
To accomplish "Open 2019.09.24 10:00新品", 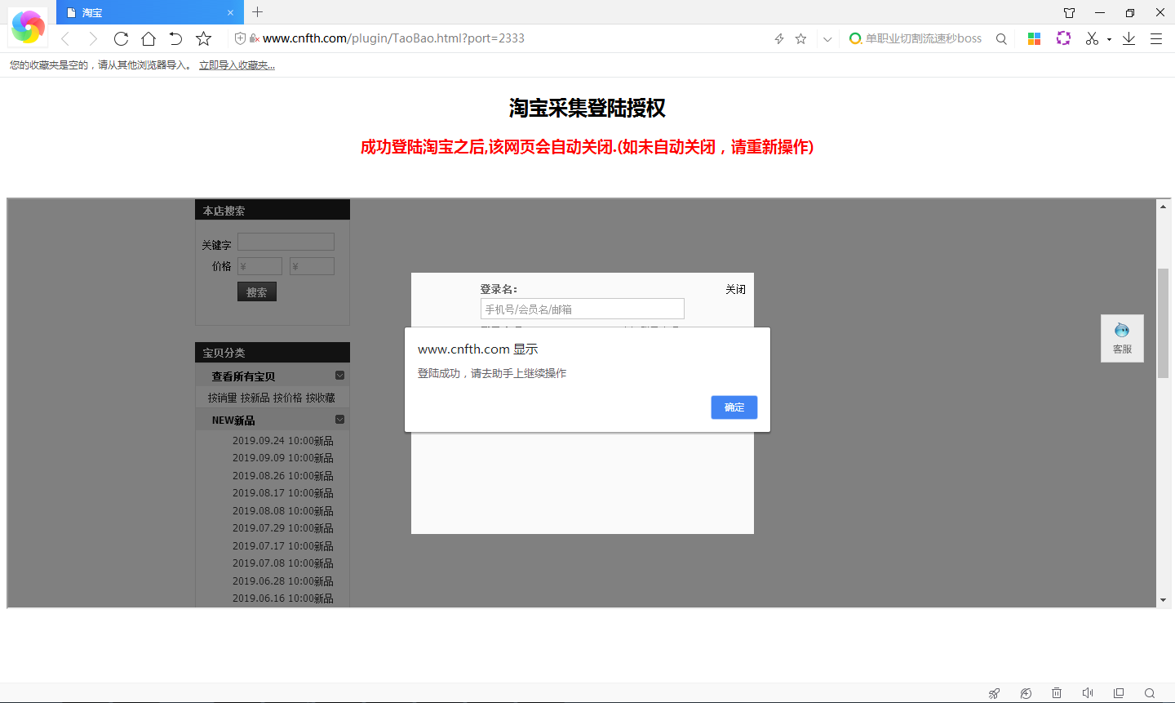I will 282,441.
